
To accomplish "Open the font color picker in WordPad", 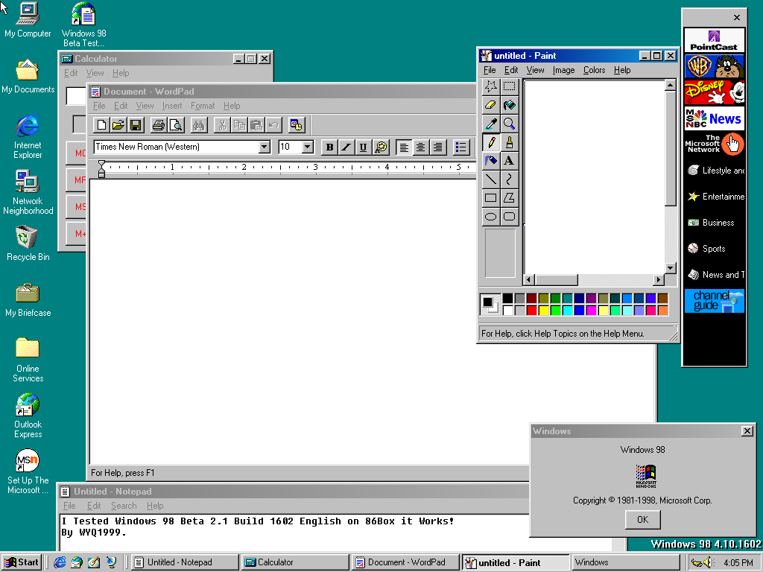I will 381,147.
